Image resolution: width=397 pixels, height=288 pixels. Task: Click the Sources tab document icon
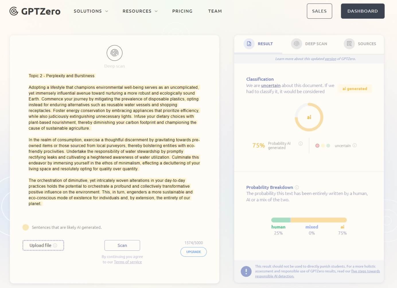(x=349, y=44)
